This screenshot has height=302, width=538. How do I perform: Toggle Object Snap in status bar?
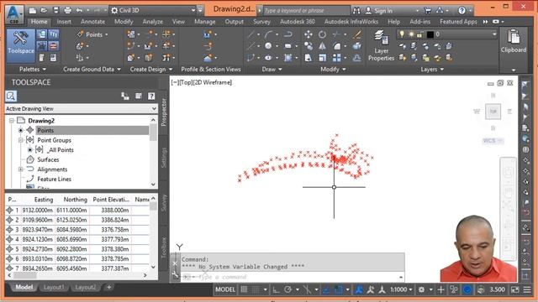[338, 289]
